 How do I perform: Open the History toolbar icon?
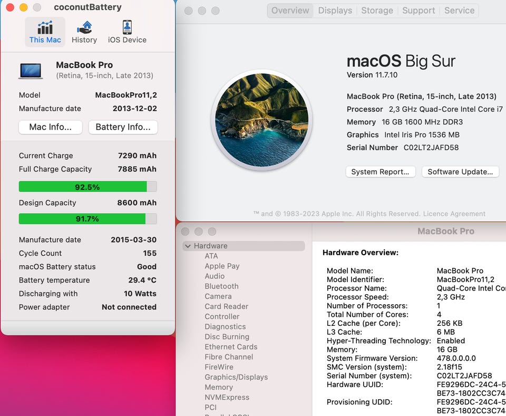(x=84, y=32)
